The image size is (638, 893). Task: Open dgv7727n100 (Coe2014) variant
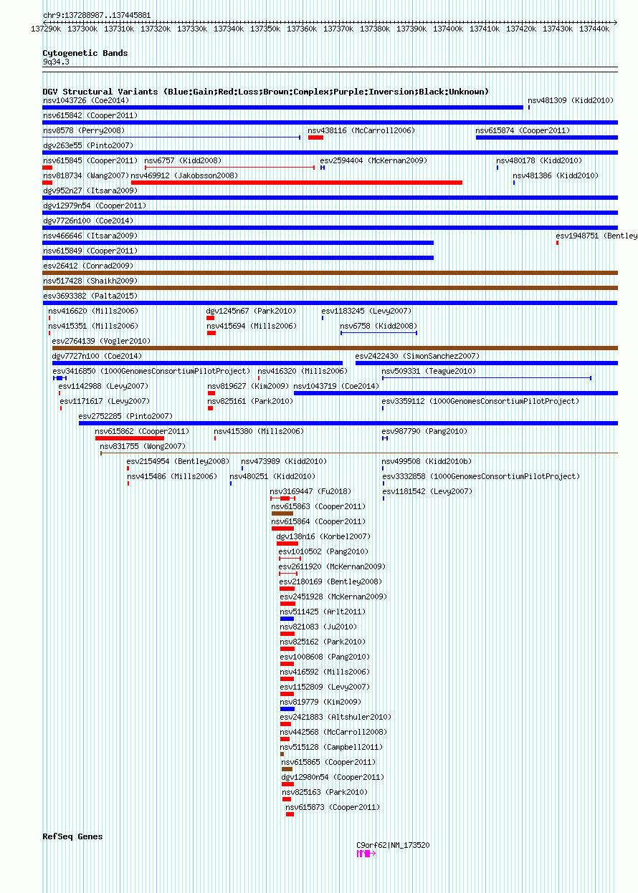pyautogui.click(x=97, y=357)
